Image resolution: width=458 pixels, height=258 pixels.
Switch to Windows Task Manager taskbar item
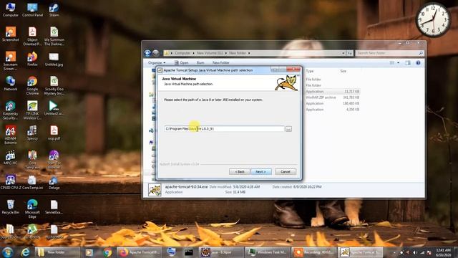(x=268, y=252)
